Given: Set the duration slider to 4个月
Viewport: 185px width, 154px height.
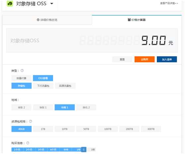Looking at the screenshot, I should point(53,150).
